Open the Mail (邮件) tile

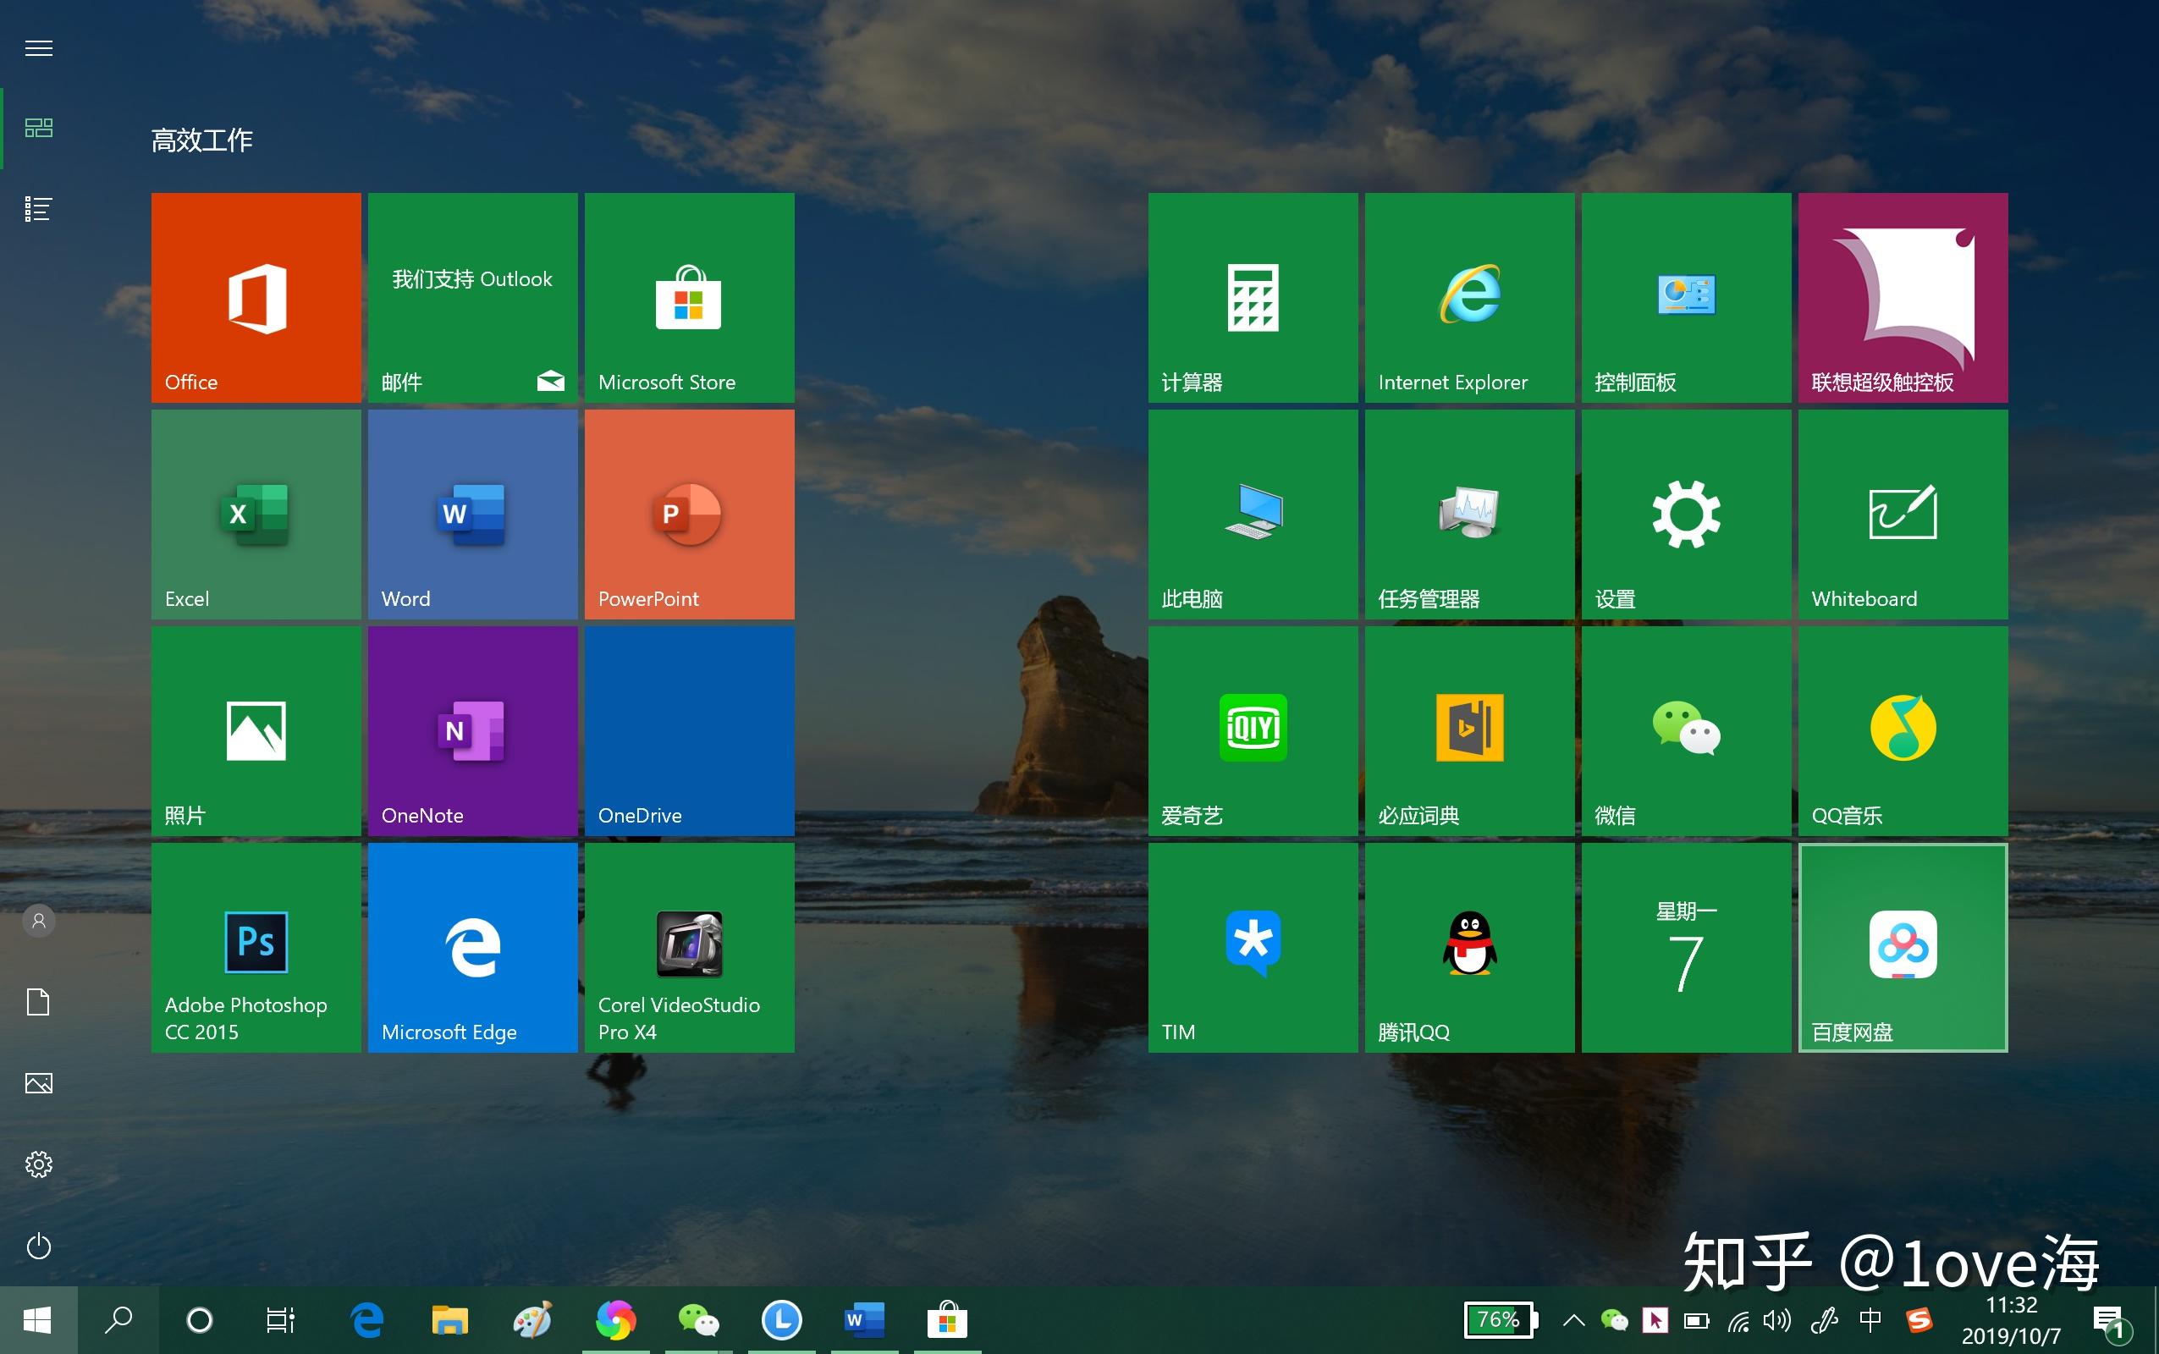(473, 297)
